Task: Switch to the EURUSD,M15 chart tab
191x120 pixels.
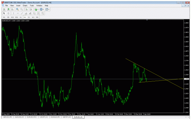Action: point(32,117)
